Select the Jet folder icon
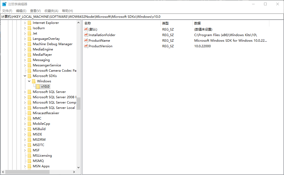Image resolution: width=284 pixels, height=175 pixels. coord(29,33)
